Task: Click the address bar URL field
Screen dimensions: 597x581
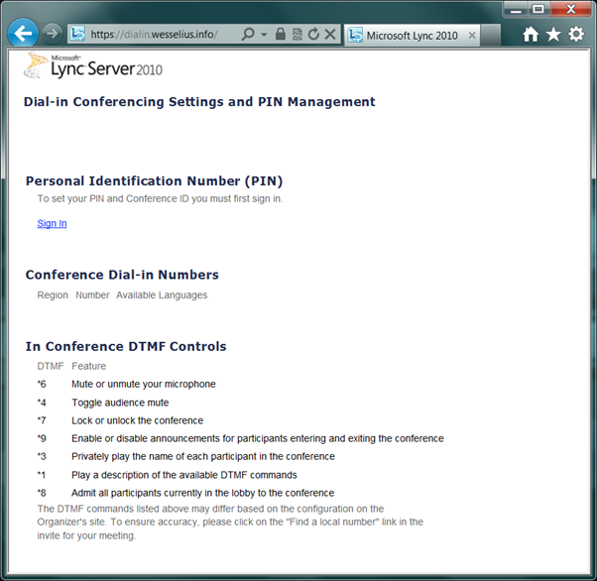Action: [x=159, y=35]
